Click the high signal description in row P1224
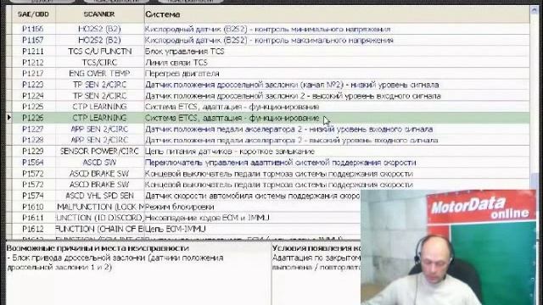Image resolution: width=543 pixels, height=305 pixels. 293,96
